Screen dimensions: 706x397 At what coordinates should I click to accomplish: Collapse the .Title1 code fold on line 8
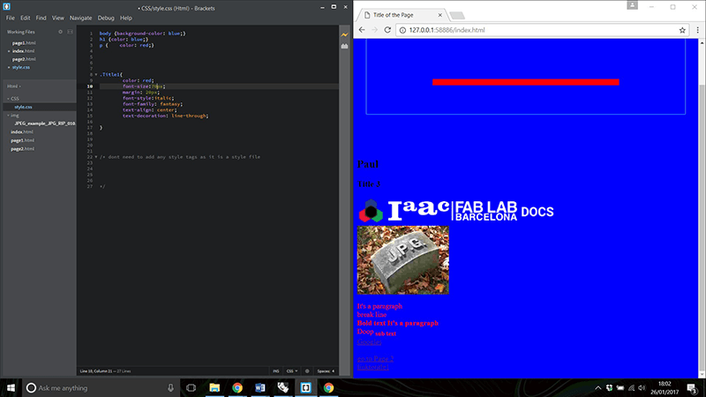click(96, 75)
